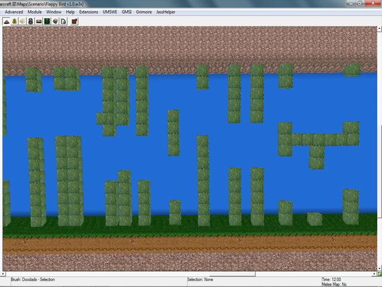Open the Extensions menu
This screenshot has width=382, height=287.
click(89, 12)
